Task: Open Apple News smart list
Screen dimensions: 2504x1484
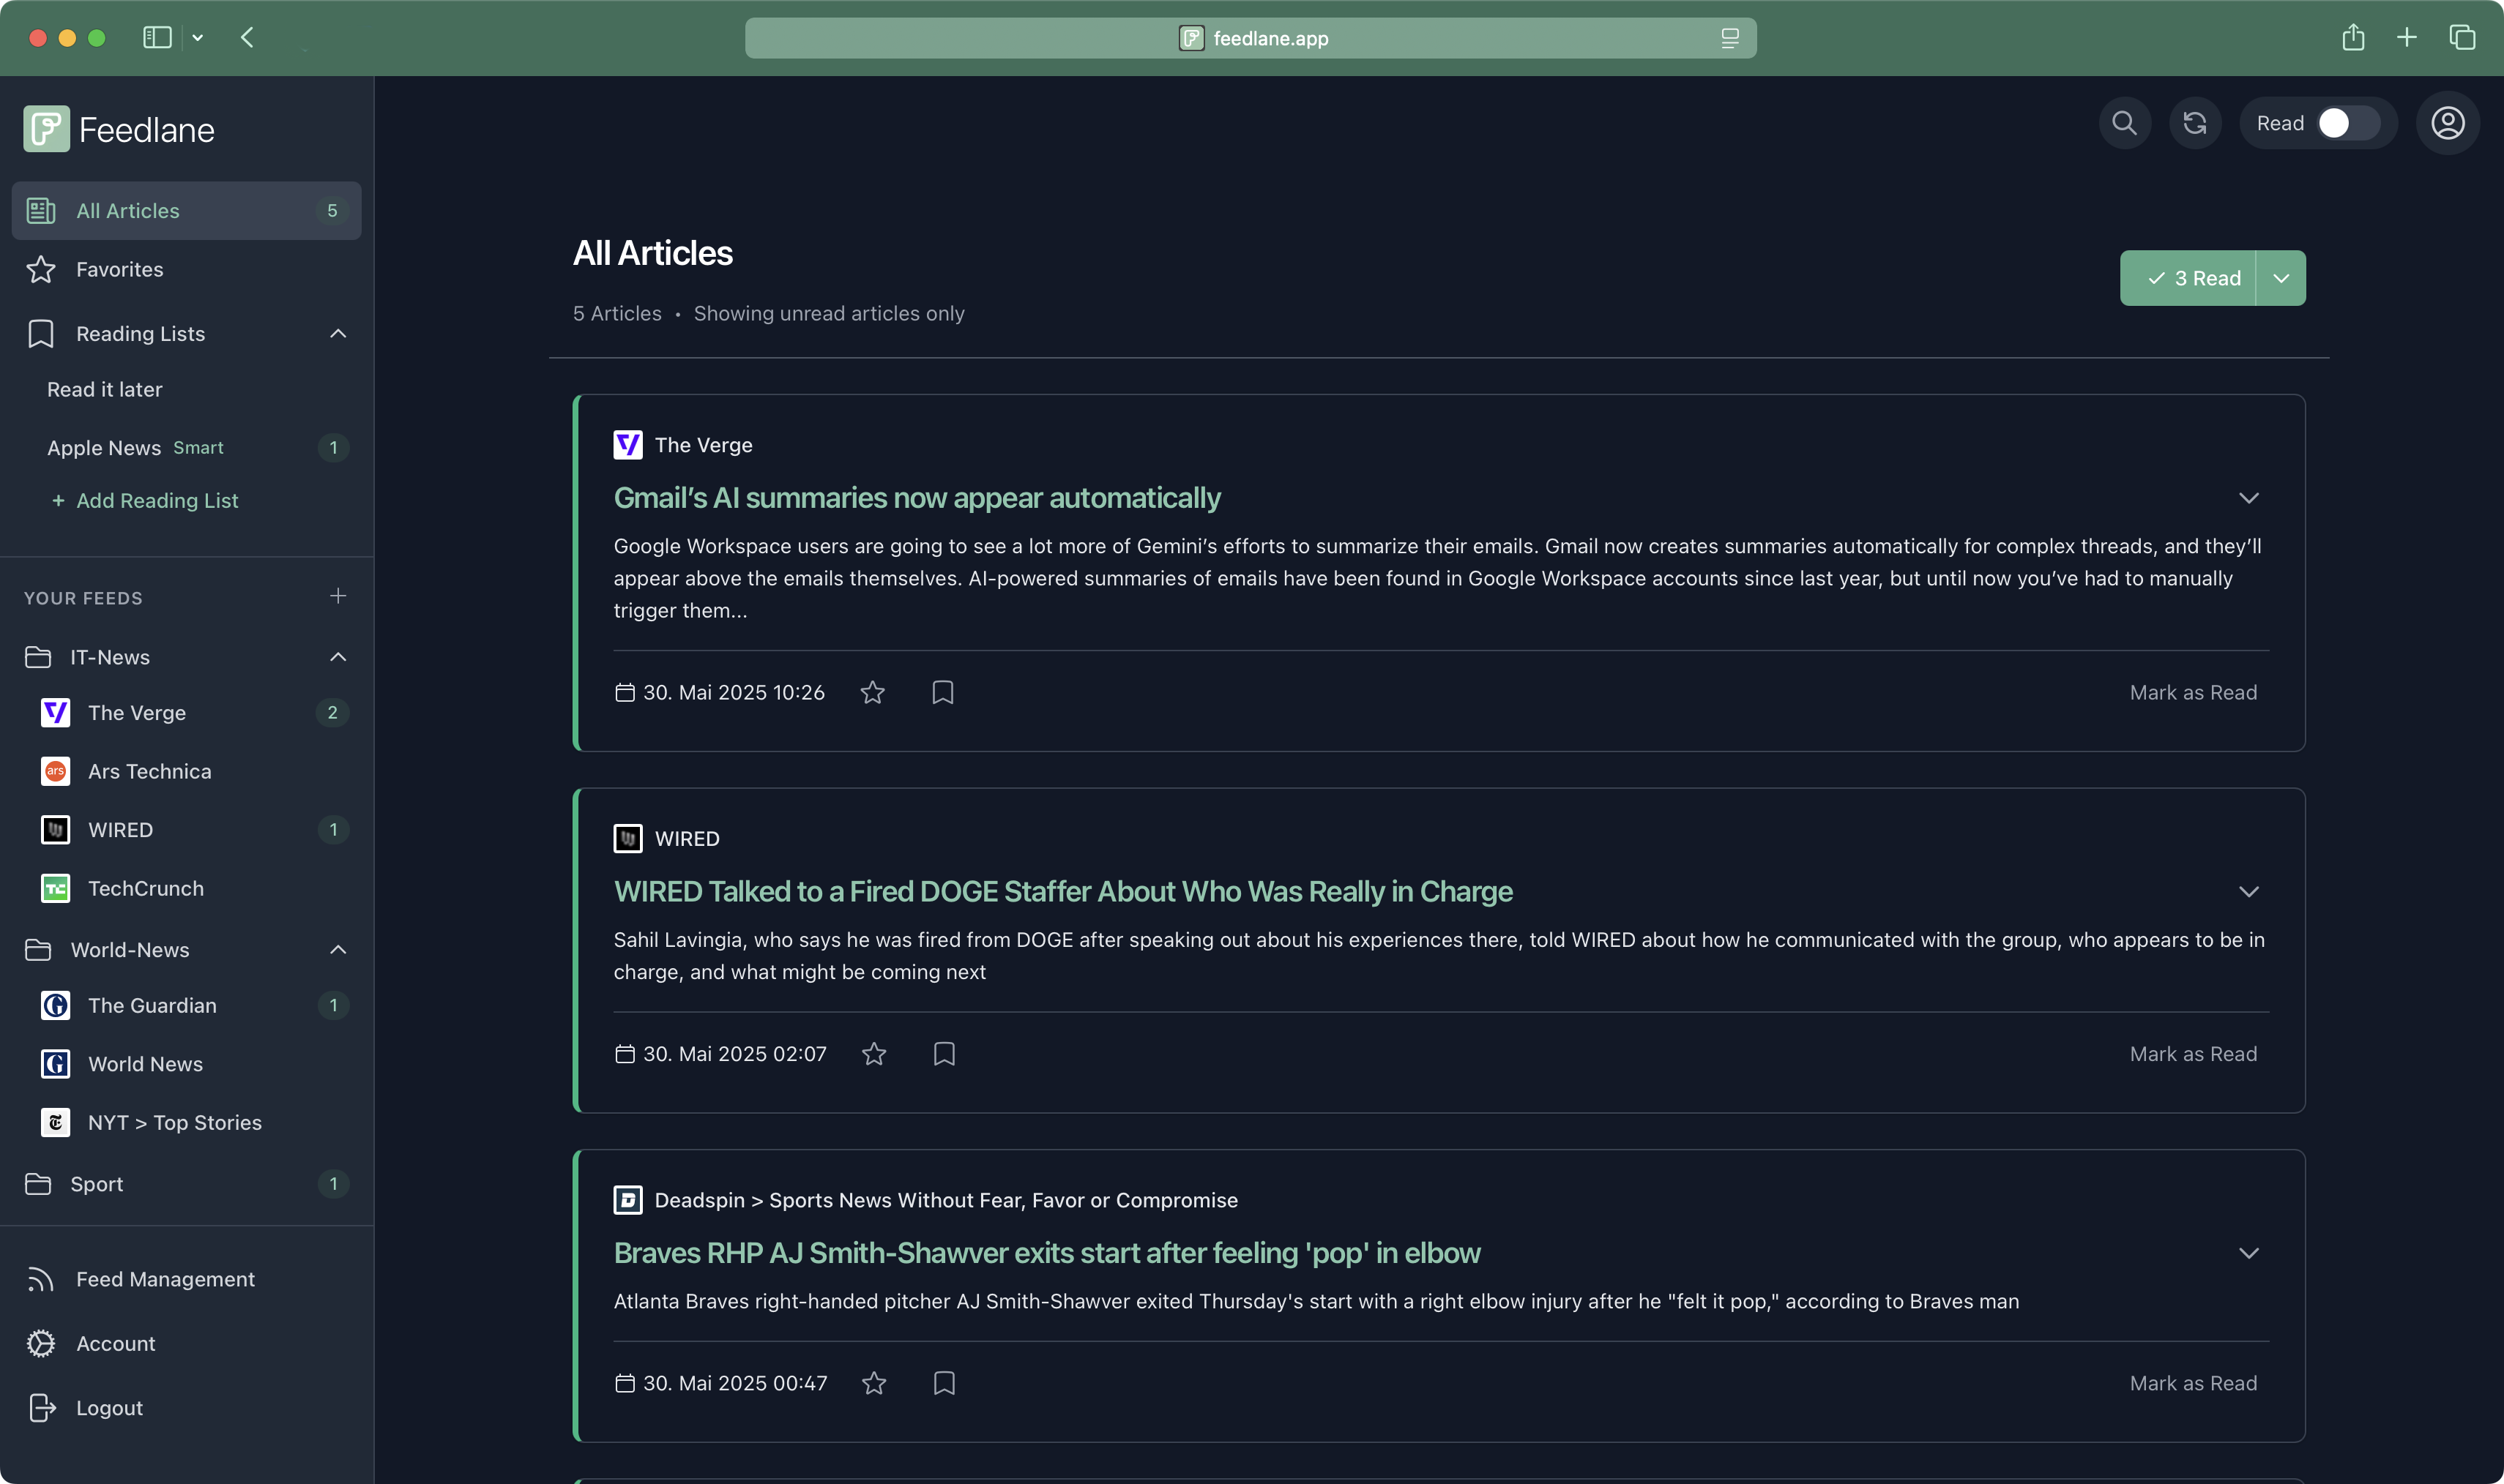Action: point(186,447)
